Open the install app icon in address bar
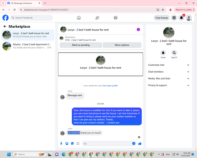Viewport: 197px width, 158px height. [x=158, y=10]
